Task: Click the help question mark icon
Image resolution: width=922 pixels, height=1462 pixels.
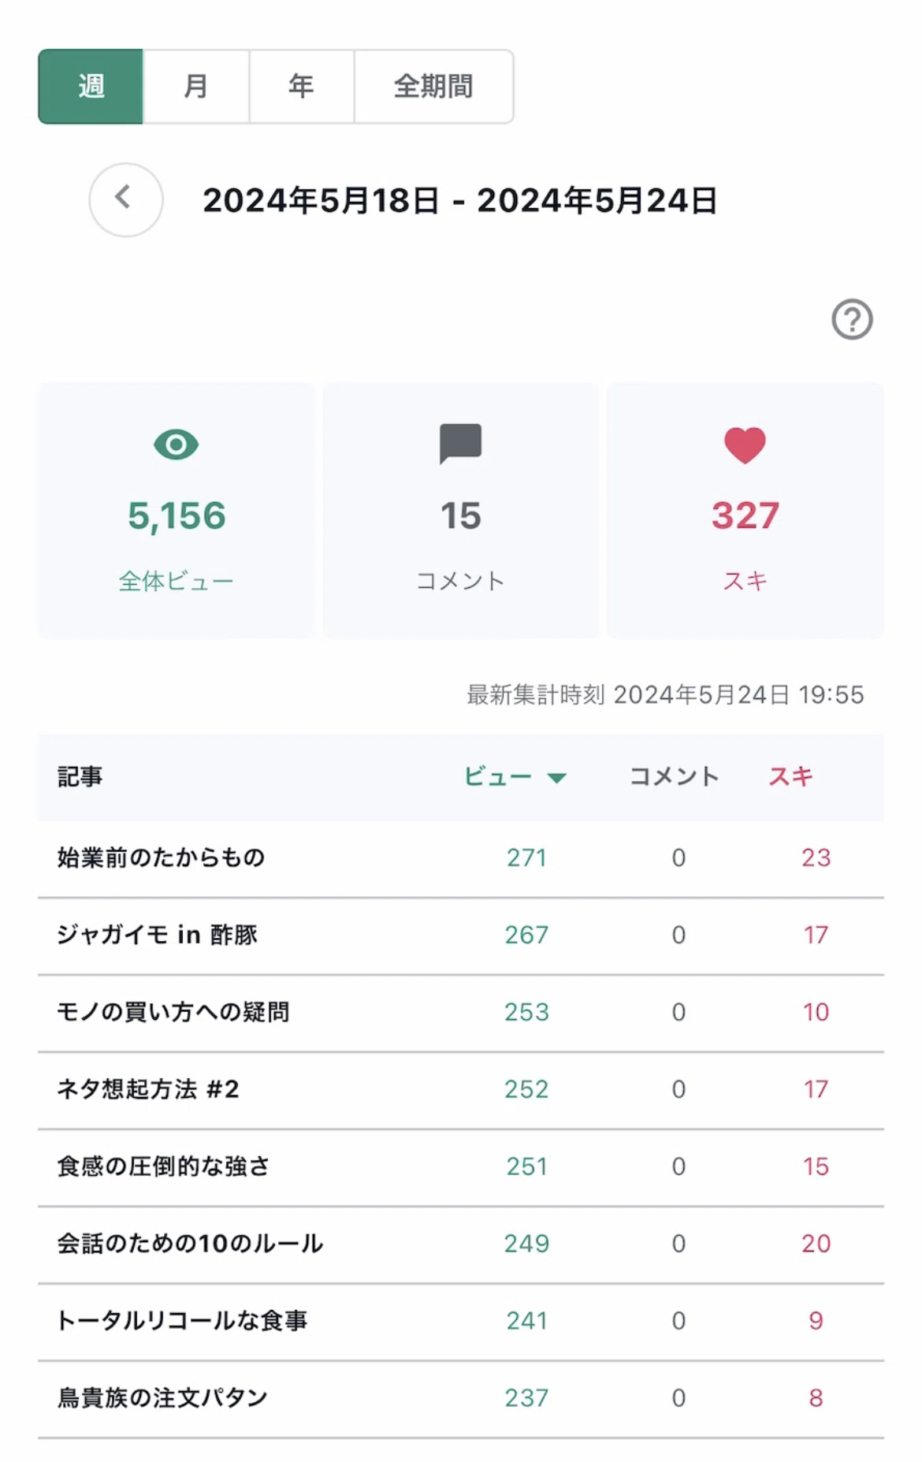Action: click(x=852, y=319)
